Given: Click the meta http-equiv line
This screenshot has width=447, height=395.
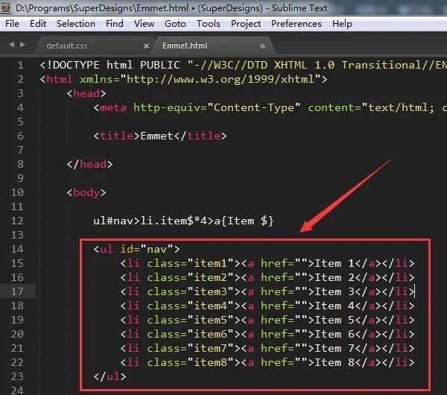Looking at the screenshot, I should click(270, 108).
